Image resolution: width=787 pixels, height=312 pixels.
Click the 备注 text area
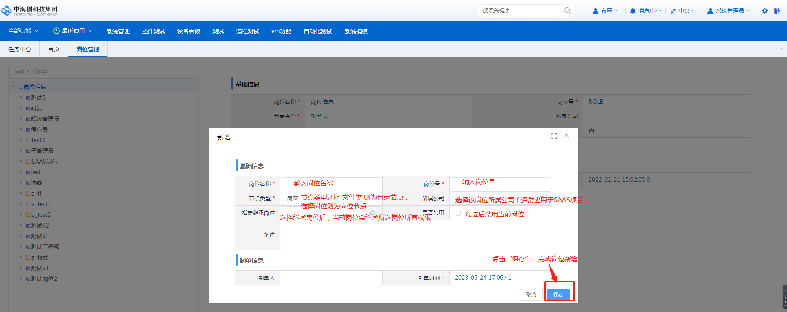pyautogui.click(x=416, y=235)
